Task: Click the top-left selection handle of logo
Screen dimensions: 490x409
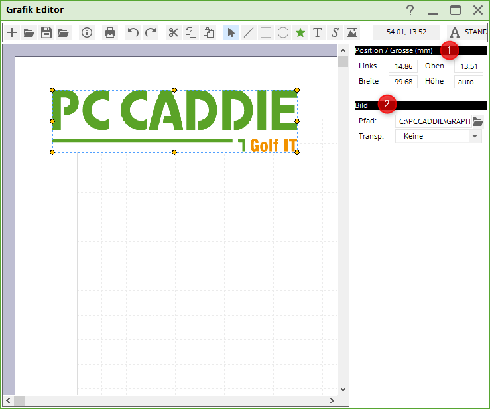Action: [x=52, y=90]
